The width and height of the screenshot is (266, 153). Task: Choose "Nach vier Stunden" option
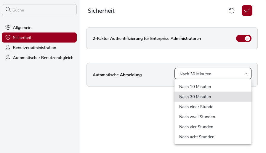tap(196, 127)
